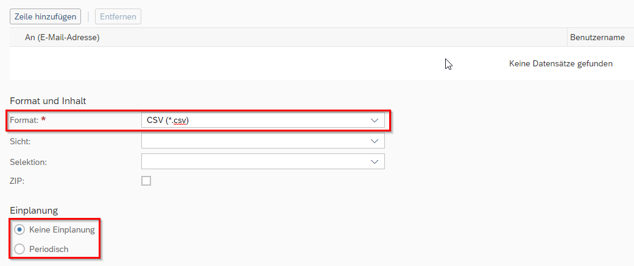Click the ZIP label text
Screen dimensions: 634x266
17,181
